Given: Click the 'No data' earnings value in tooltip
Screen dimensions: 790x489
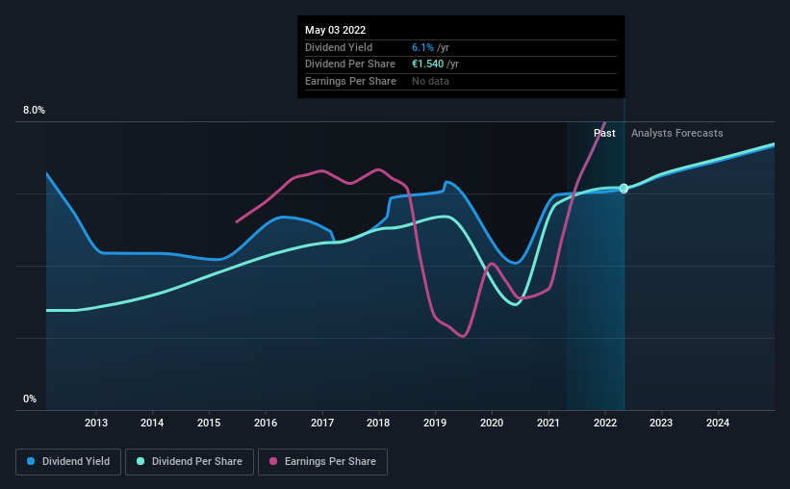Looking at the screenshot, I should 430,81.
